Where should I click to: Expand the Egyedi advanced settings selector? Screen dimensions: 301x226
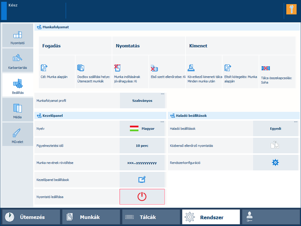[x=275, y=129]
